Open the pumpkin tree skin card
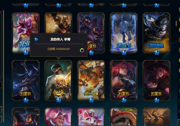 156,117
